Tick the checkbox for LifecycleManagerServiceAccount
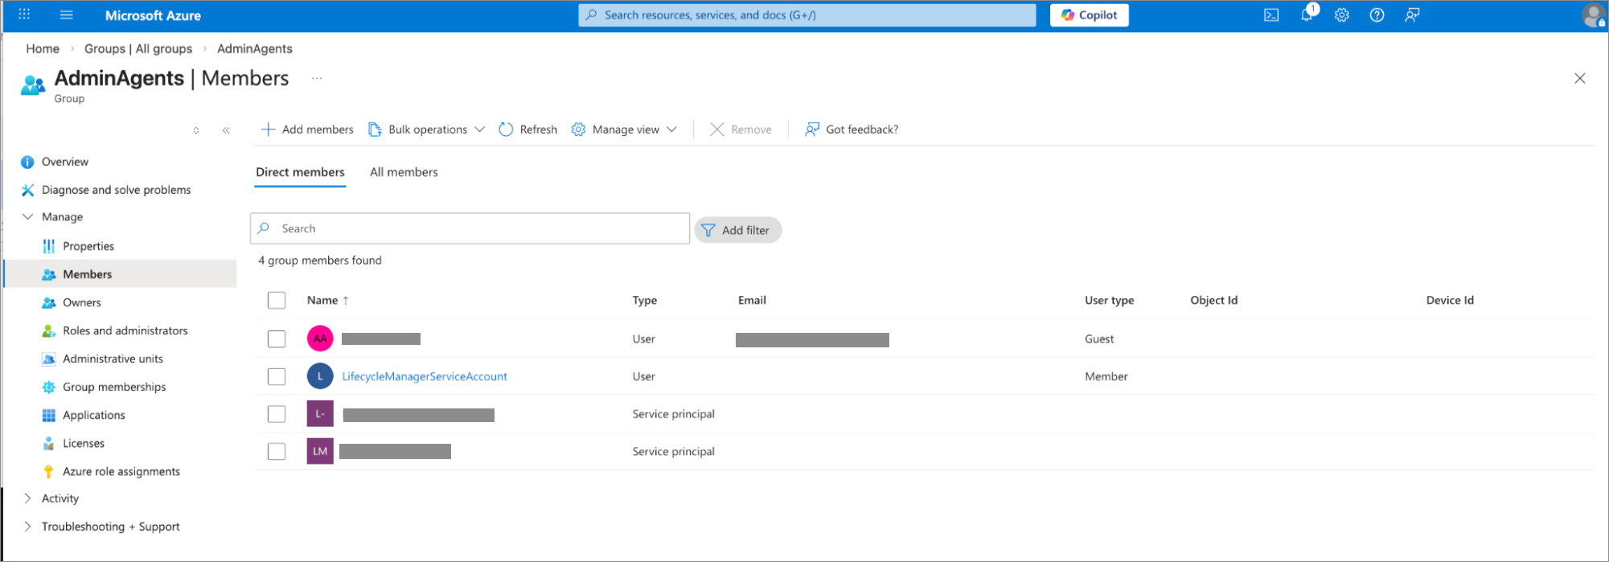Image resolution: width=1609 pixels, height=562 pixels. (x=277, y=376)
